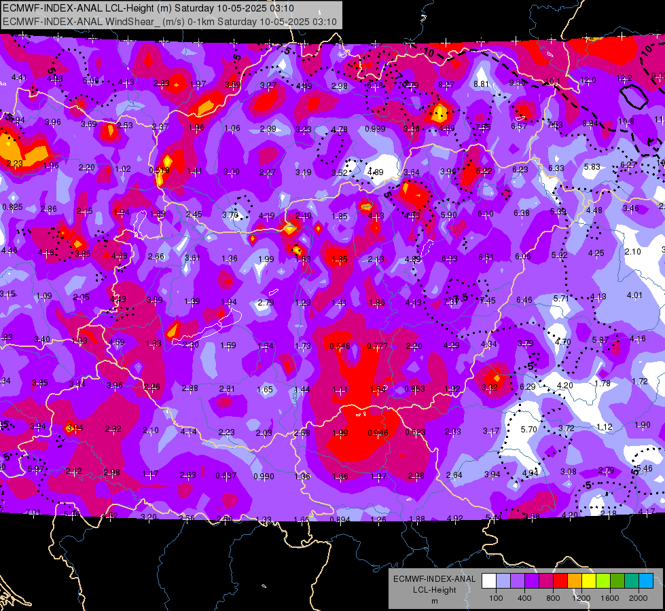Click the wind shear value 0.637
665x611 pixels.
tap(226, 476)
